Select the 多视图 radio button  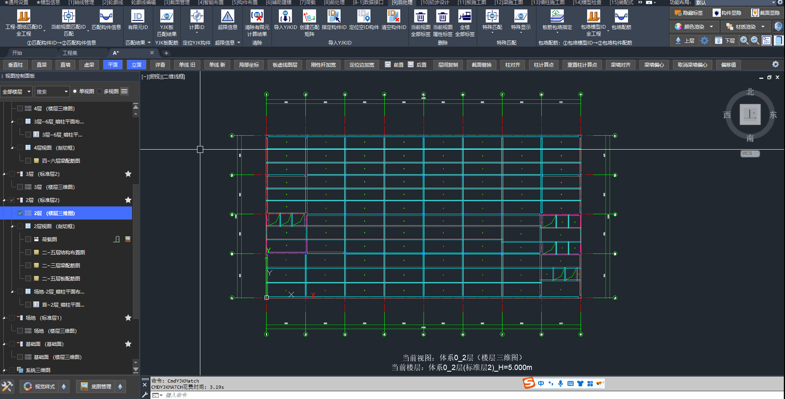(99, 91)
